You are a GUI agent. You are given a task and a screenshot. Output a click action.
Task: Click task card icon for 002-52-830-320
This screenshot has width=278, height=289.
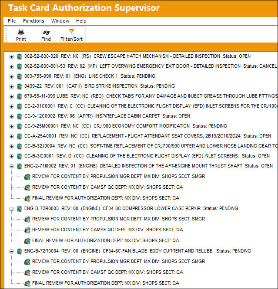point(19,56)
